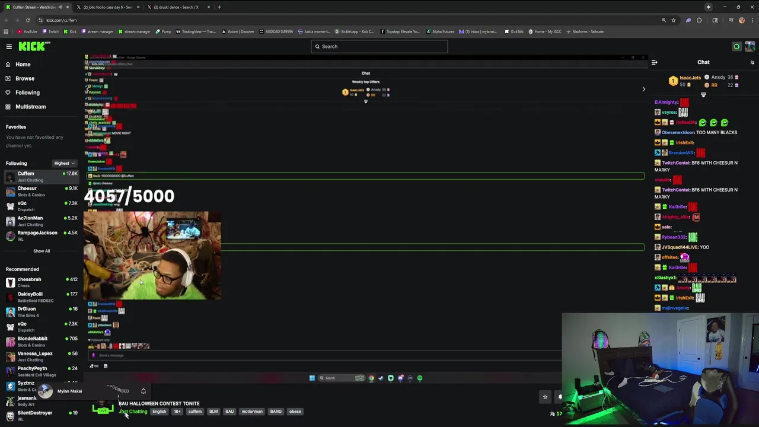Viewport: 759px width, 427px height.
Task: Collapse the chat panel arrow icon
Action: (x=654, y=62)
